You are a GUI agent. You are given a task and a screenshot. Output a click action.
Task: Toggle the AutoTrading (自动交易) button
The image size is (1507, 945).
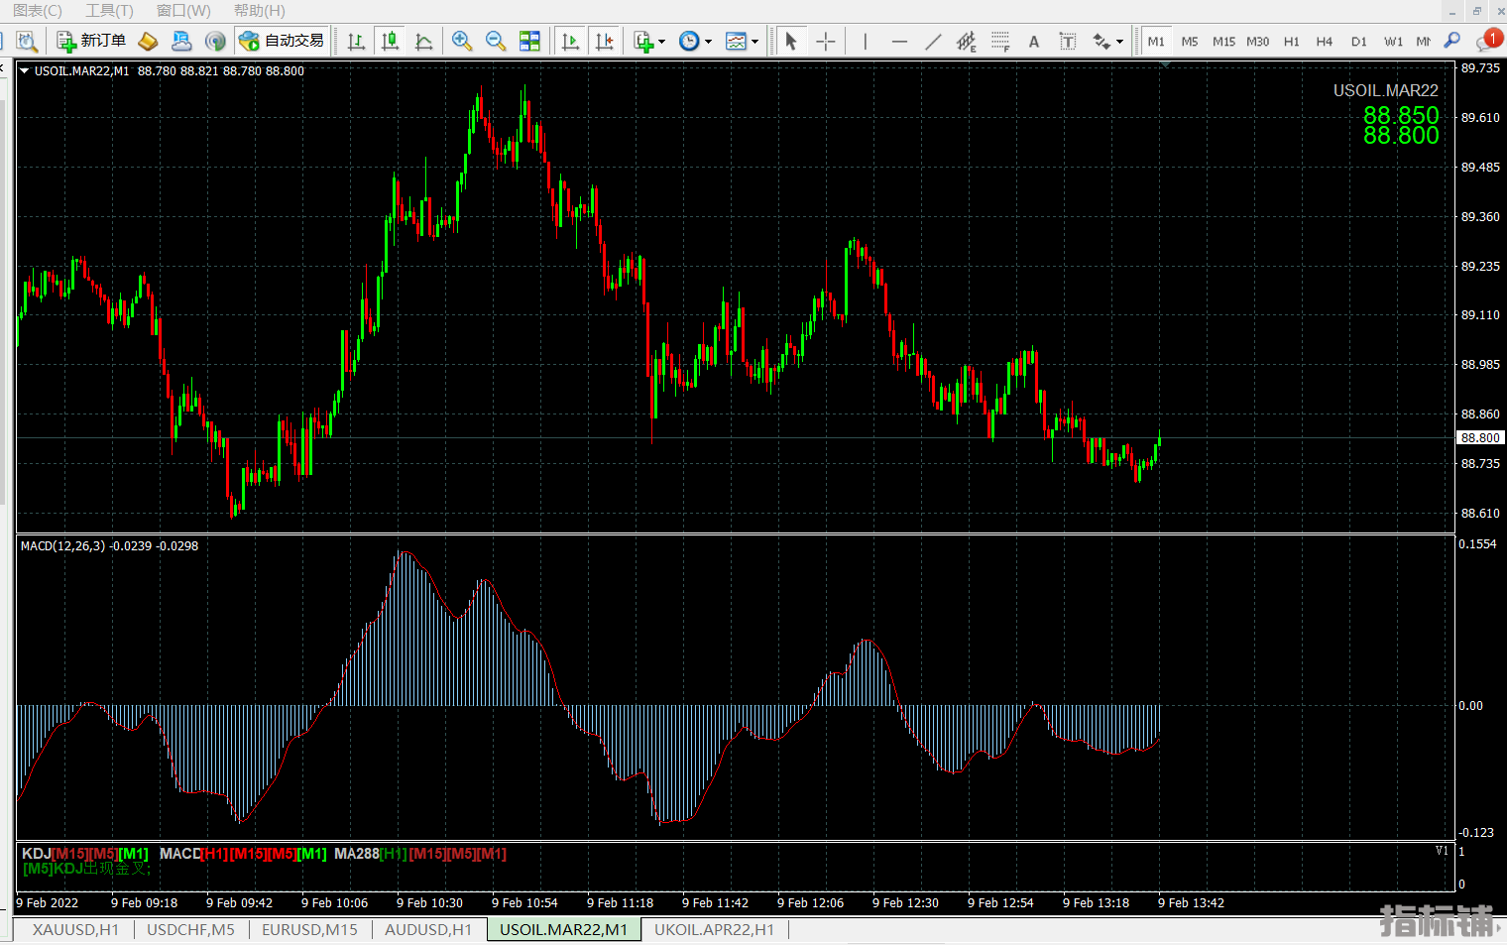tap(283, 41)
